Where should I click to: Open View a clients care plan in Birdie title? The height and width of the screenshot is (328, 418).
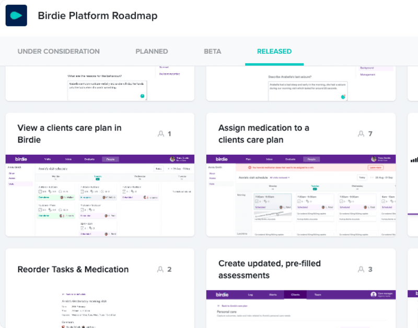(x=69, y=134)
